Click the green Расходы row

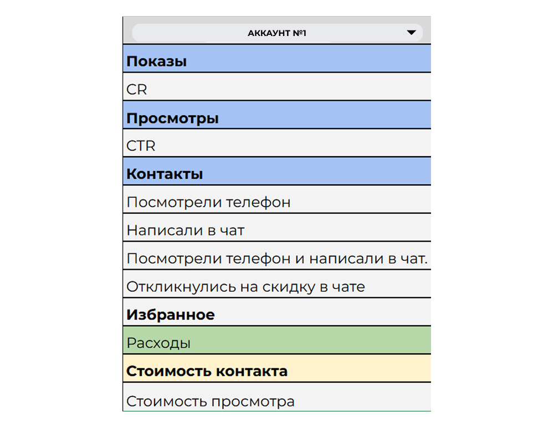point(277,342)
